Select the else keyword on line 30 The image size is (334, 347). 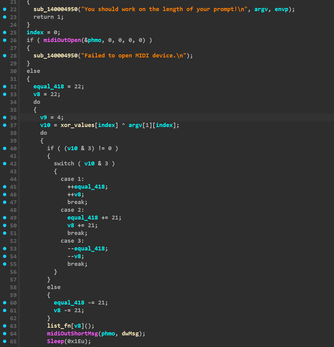click(34, 71)
